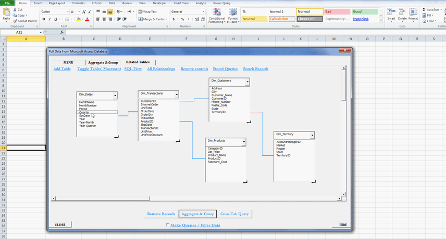The height and width of the screenshot is (239, 446).
Task: Open the General number format dropdown
Action: point(203,11)
